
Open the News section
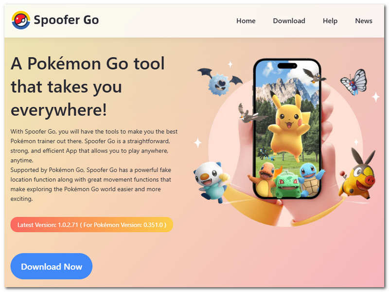363,21
